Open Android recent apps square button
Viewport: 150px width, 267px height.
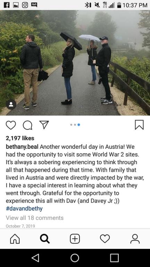pyautogui.click(x=114, y=258)
